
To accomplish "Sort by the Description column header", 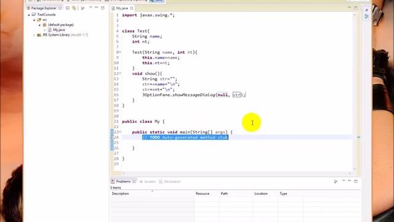I will pyautogui.click(x=152, y=194).
